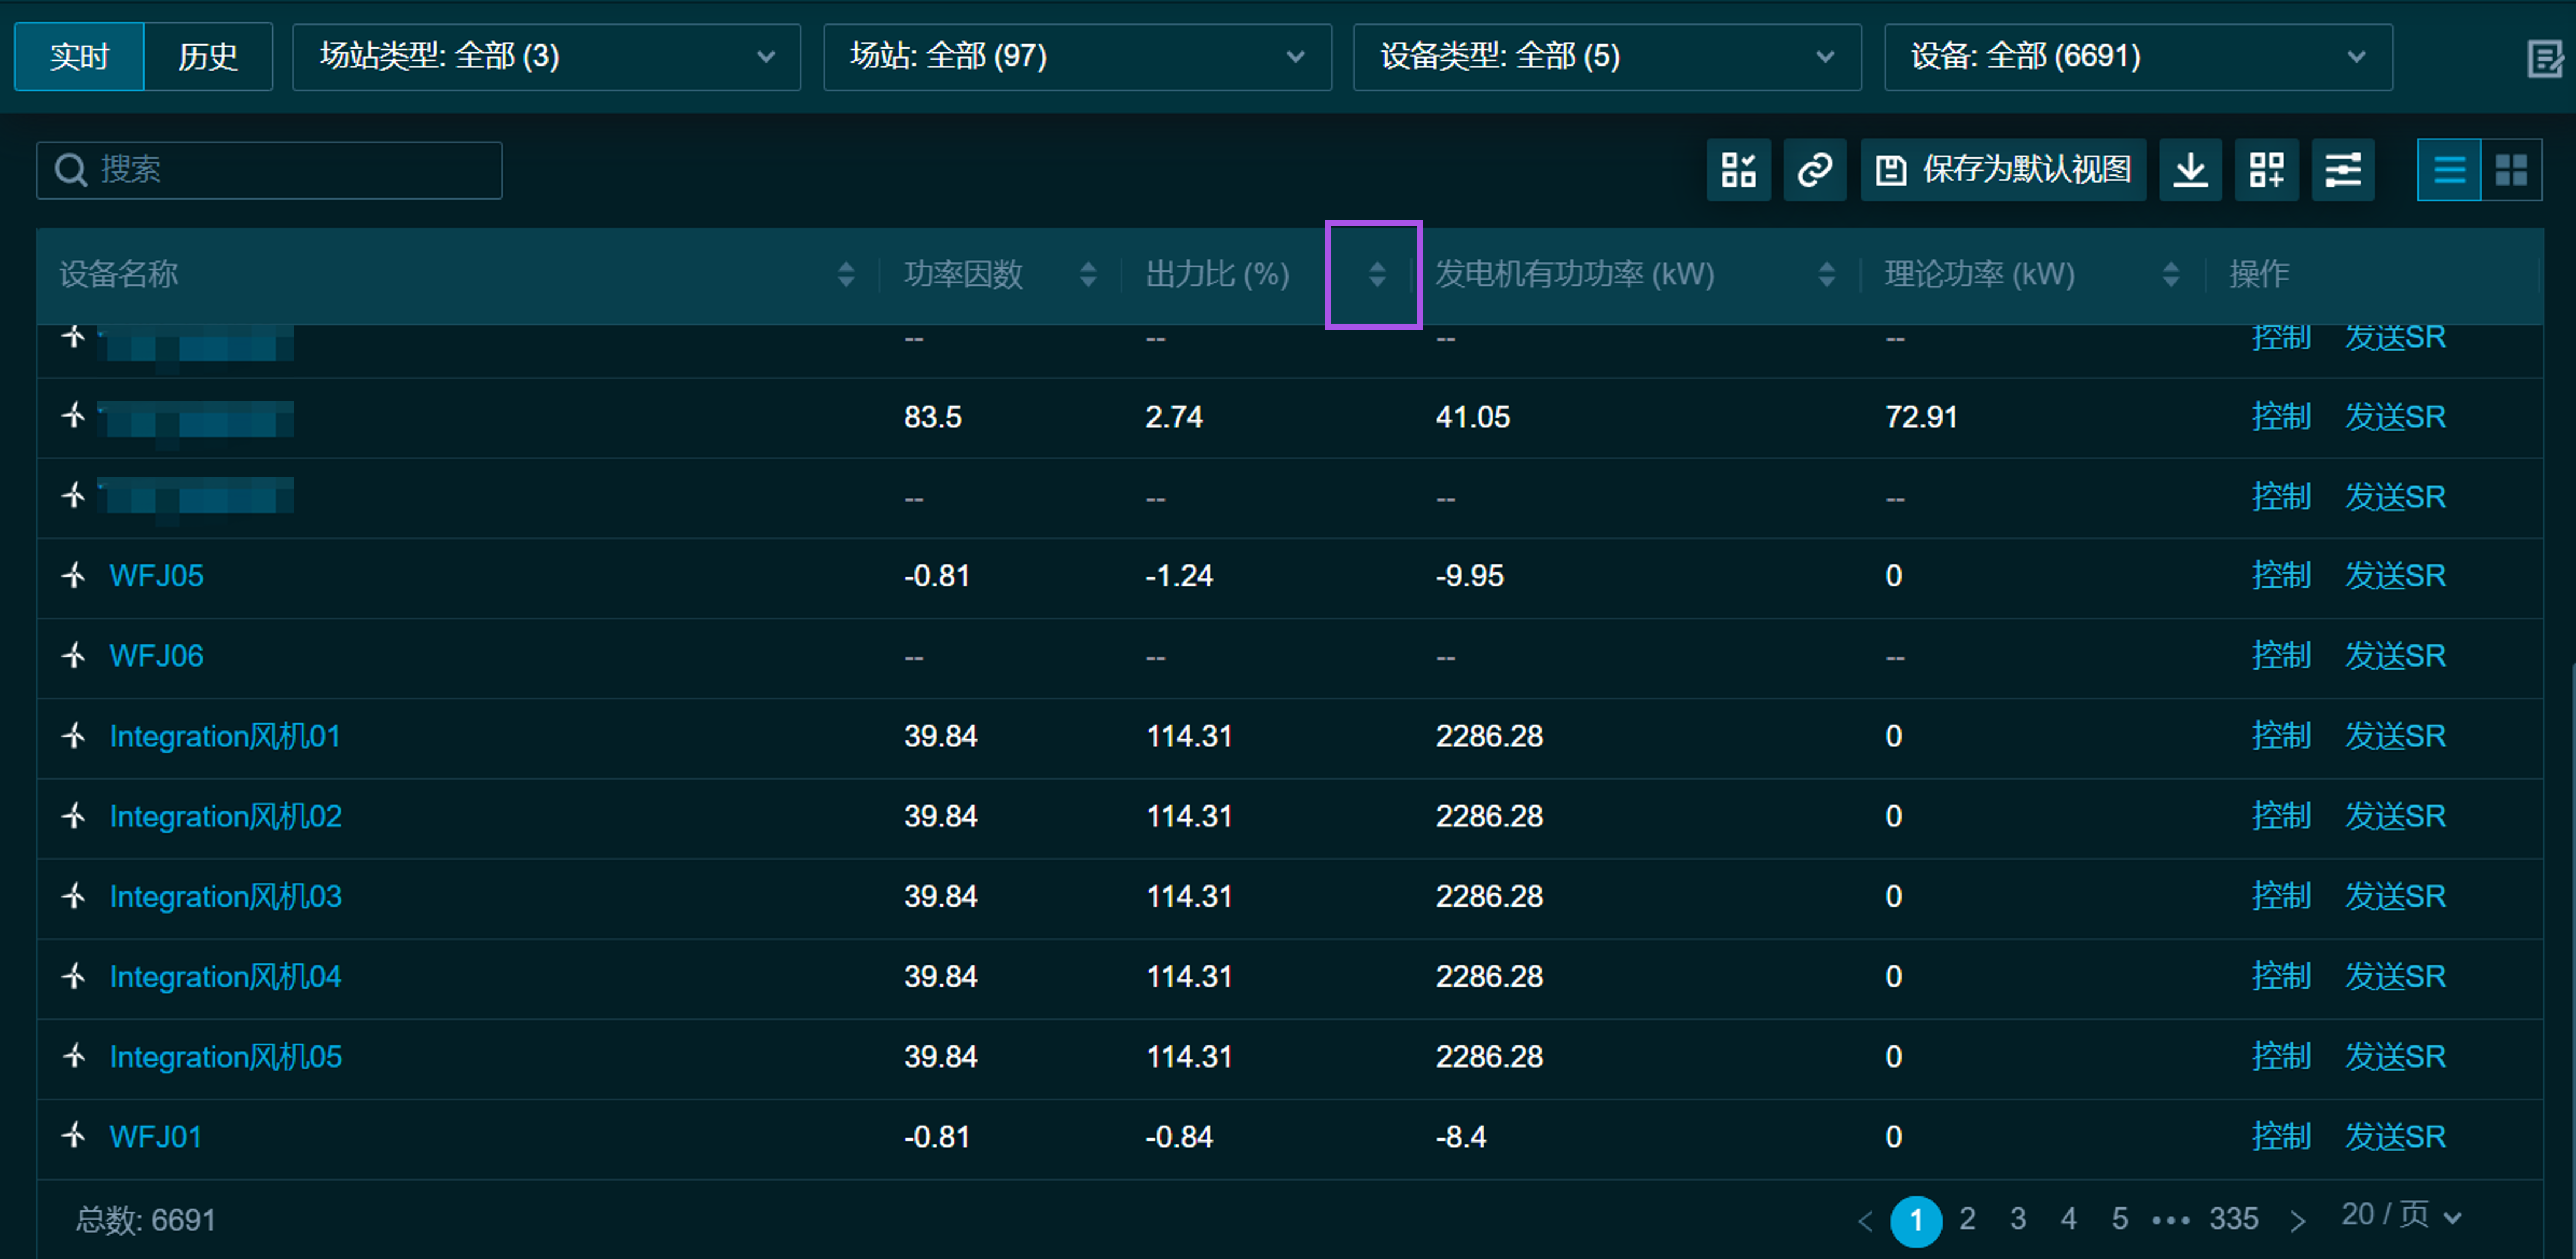This screenshot has height=1259, width=2576.
Task: Click the add-widget grid plus icon
Action: (2266, 170)
